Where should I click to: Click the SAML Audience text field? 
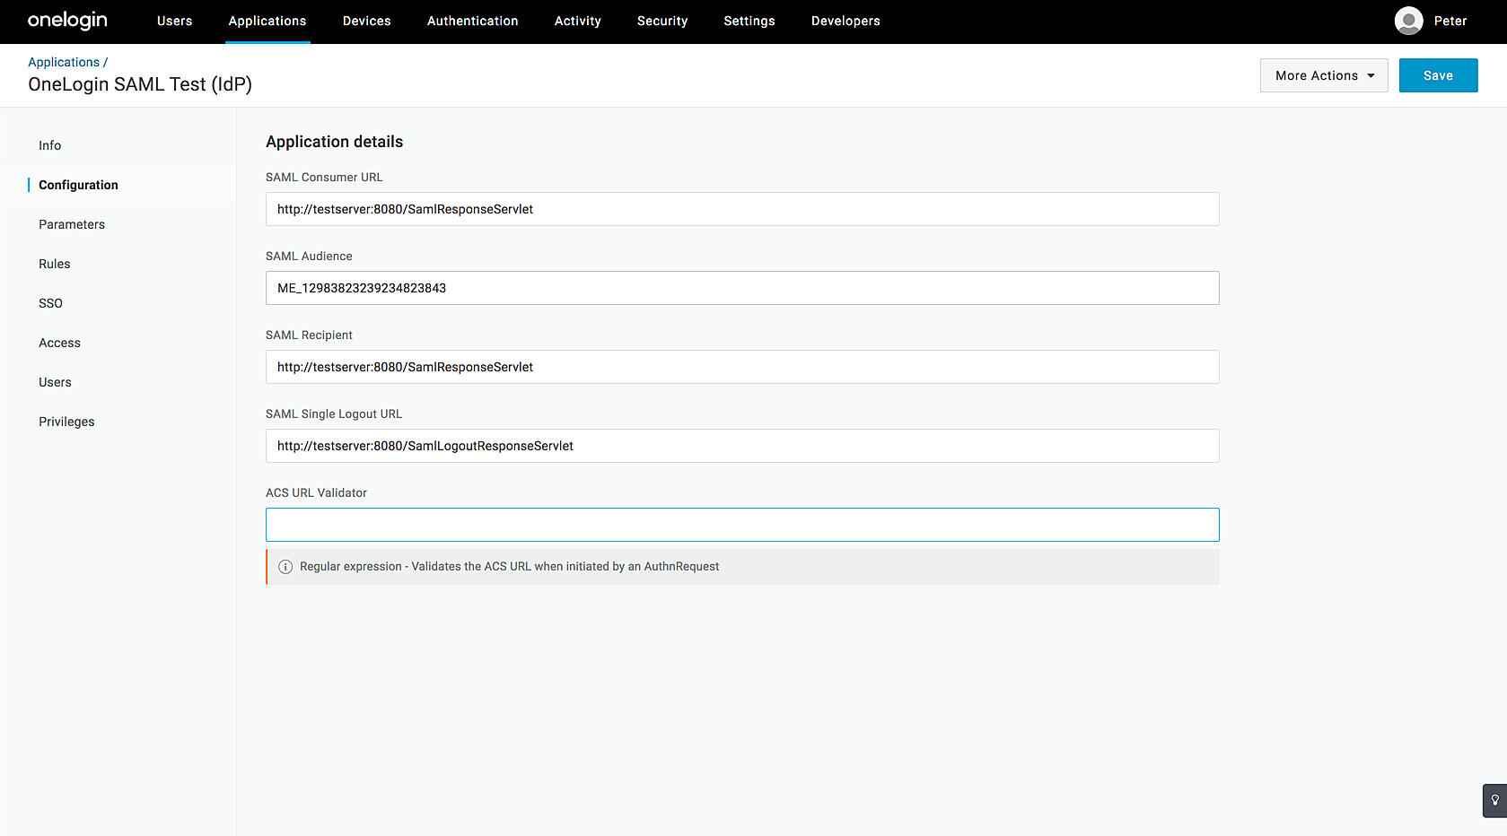[741, 288]
